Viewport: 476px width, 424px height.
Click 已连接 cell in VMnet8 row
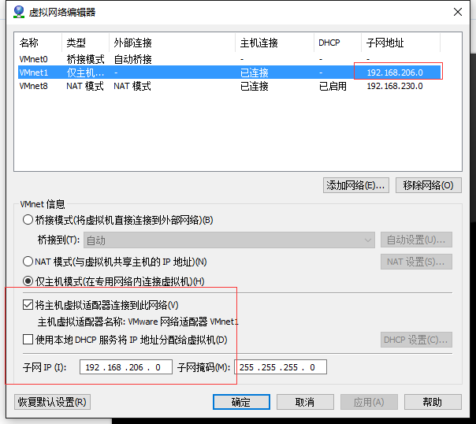(255, 86)
